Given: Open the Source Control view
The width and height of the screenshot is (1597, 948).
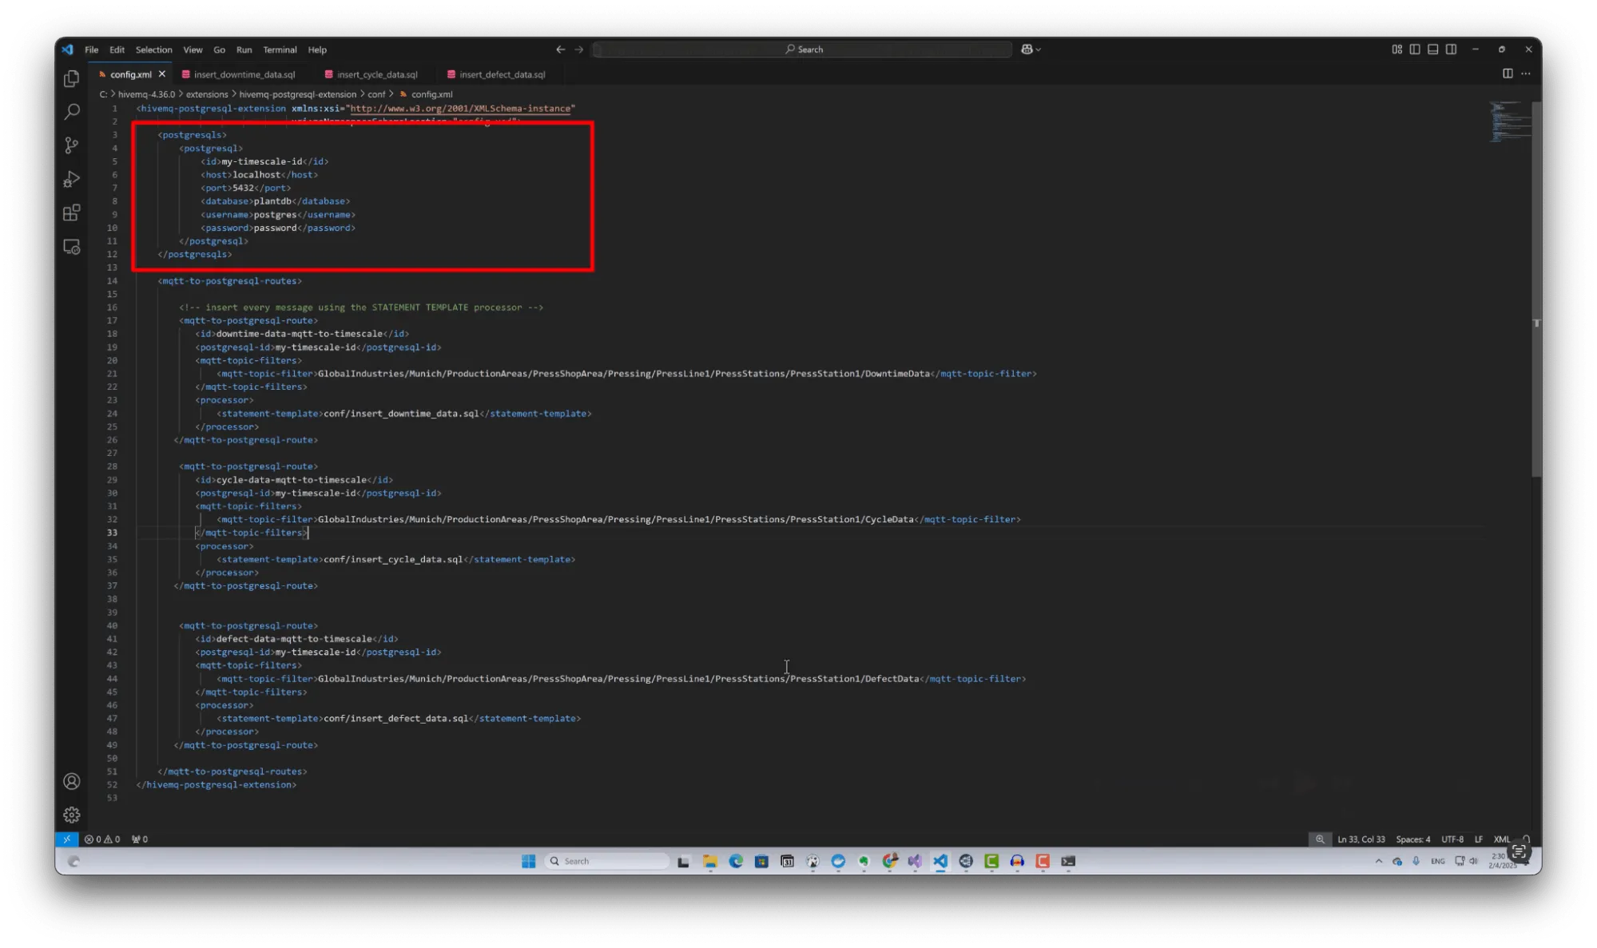Looking at the screenshot, I should pos(72,145).
